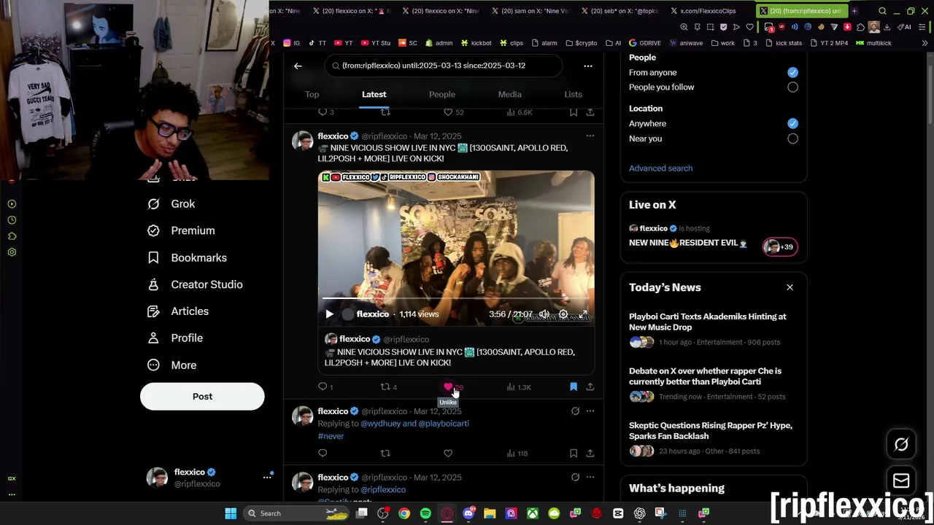Open Premium from sidebar
This screenshot has width=934, height=525.
(182, 230)
